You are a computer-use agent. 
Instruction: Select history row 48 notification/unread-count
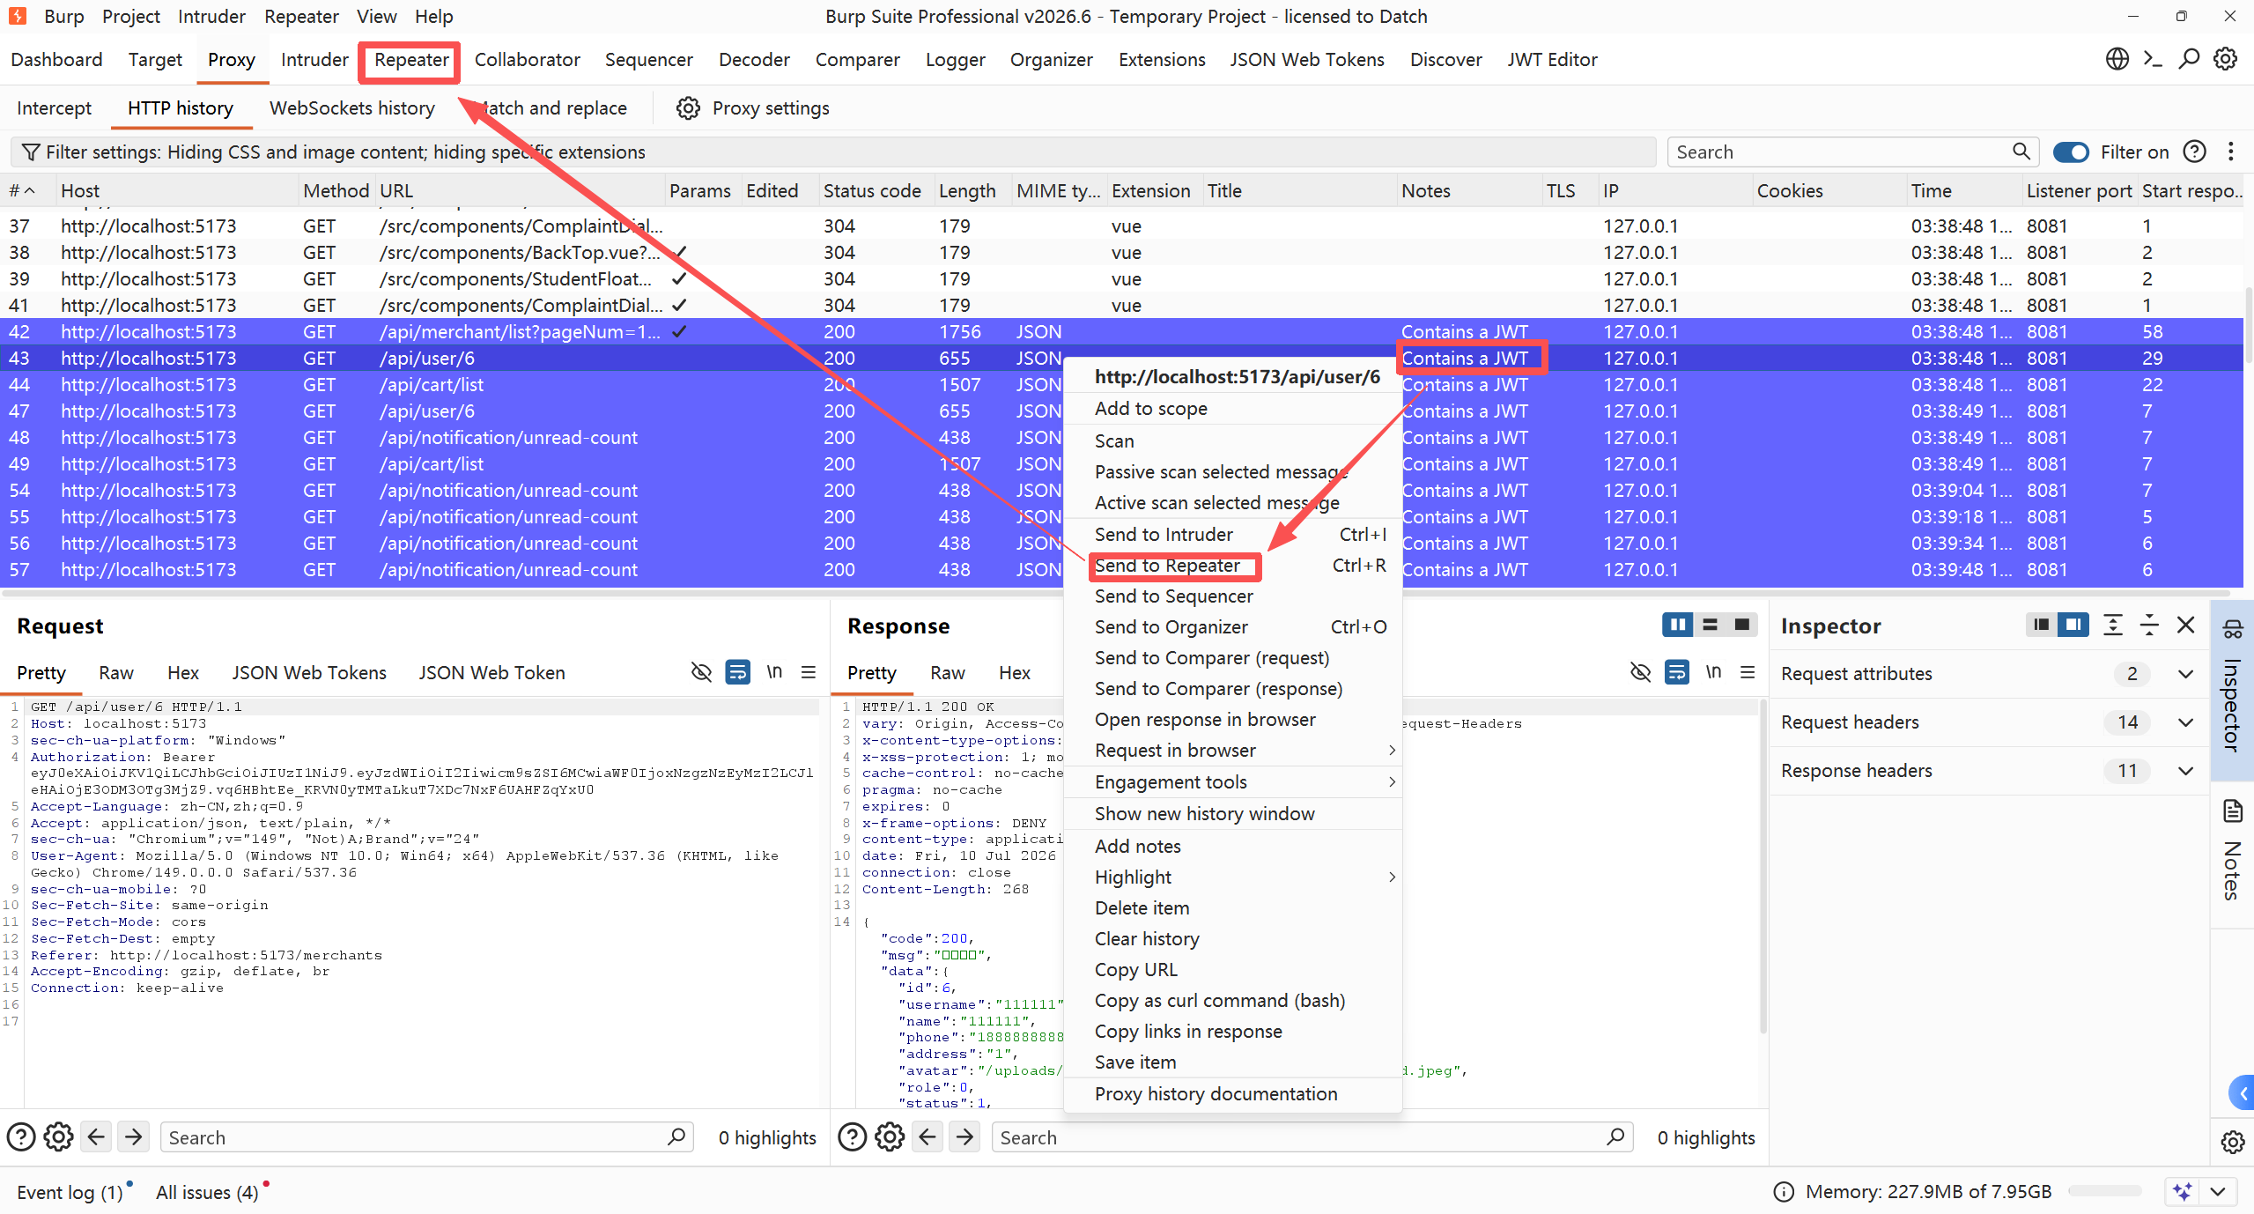point(1123,438)
